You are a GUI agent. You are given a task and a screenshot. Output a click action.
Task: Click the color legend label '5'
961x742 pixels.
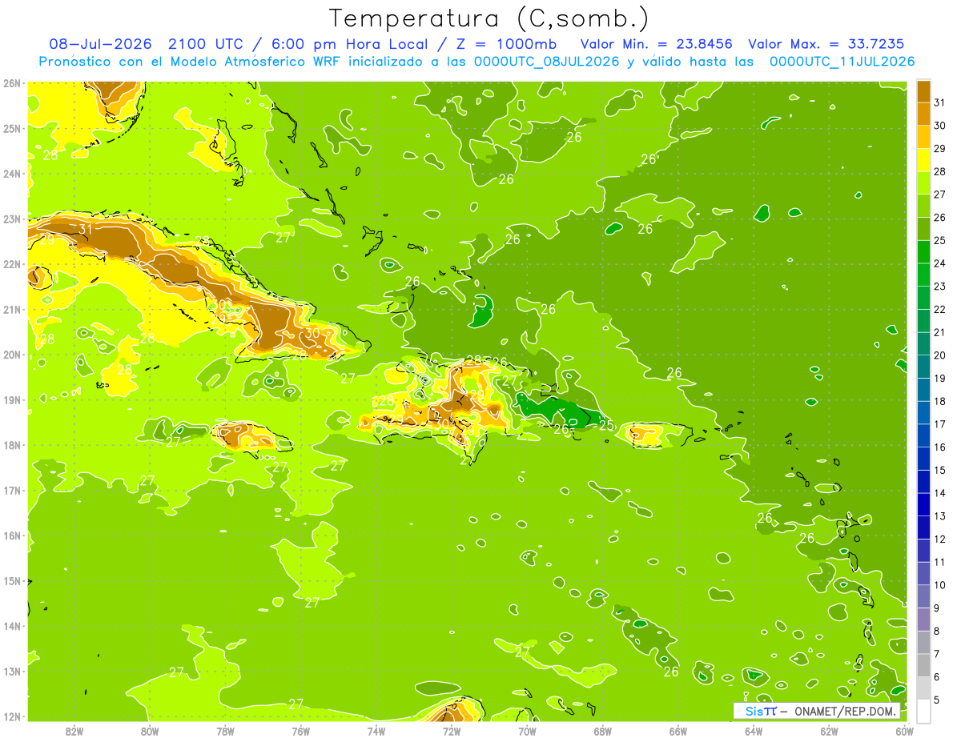[937, 700]
